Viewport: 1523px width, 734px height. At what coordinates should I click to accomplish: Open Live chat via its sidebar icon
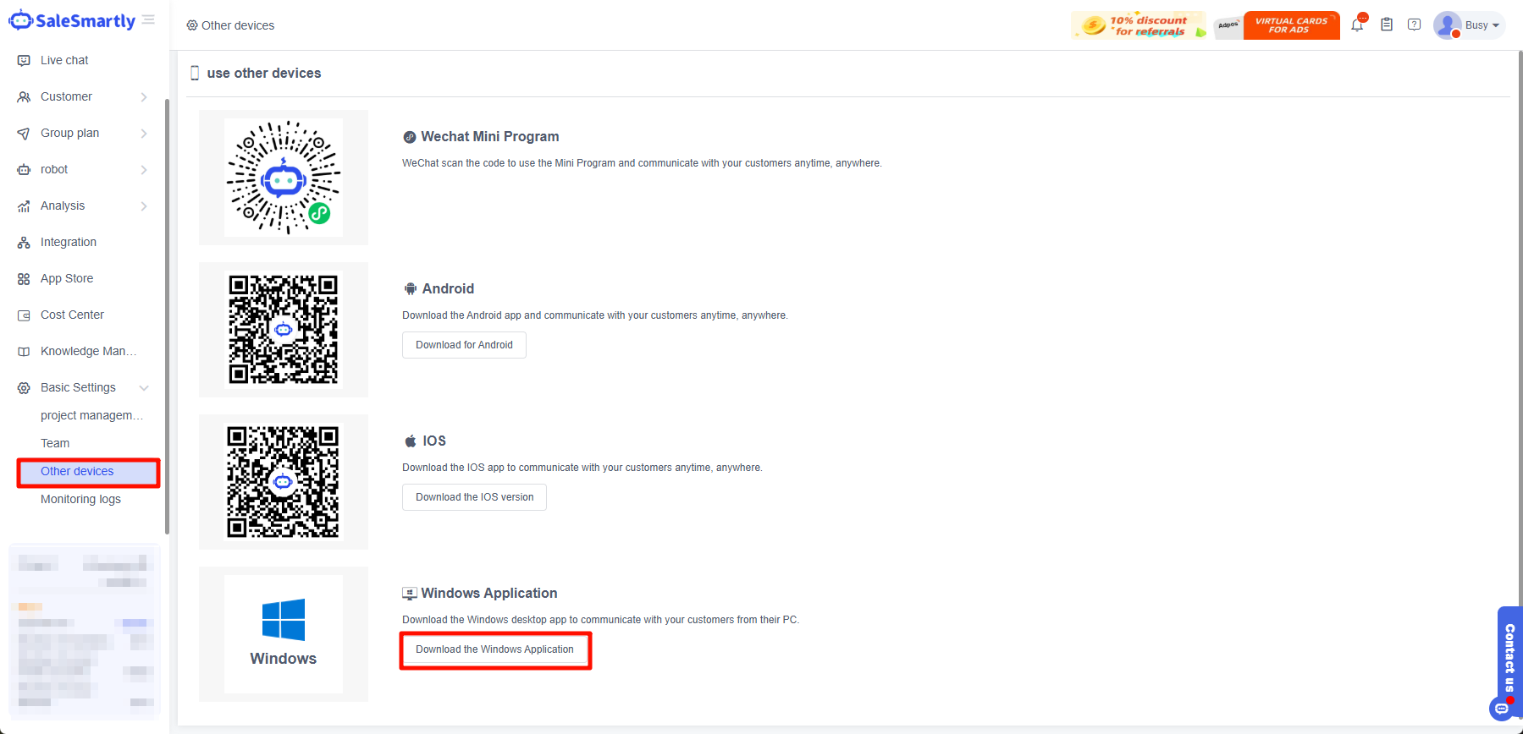24,61
